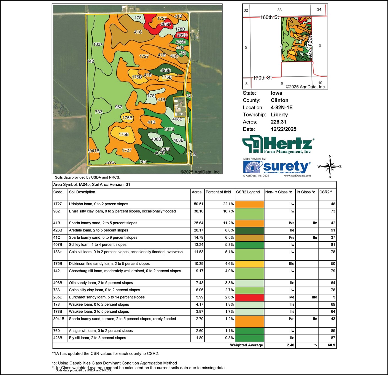Select the Elvira silty clay loam description
388x375 pixels.
point(122,211)
